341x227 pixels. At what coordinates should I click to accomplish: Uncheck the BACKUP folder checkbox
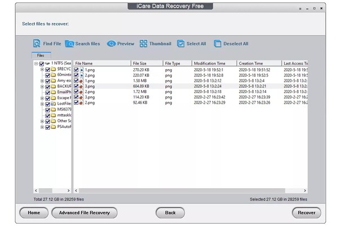point(47,86)
